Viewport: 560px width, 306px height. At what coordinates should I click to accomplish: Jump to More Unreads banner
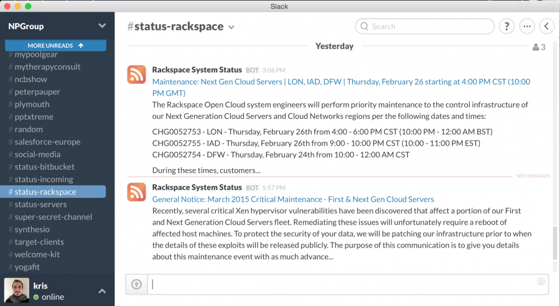pyautogui.click(x=56, y=45)
